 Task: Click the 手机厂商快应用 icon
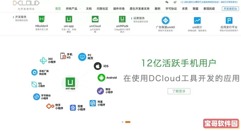tap(34, 72)
